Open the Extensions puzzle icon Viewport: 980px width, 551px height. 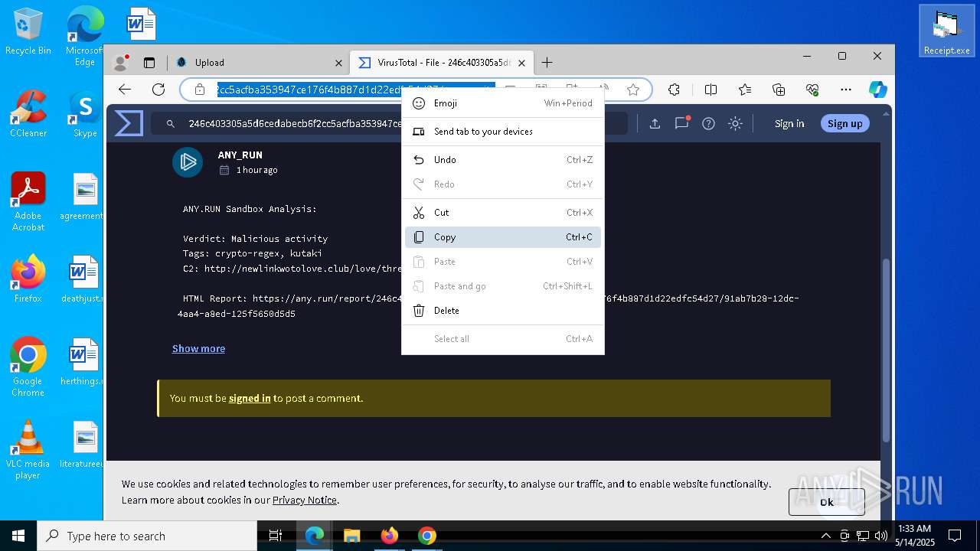pyautogui.click(x=674, y=90)
